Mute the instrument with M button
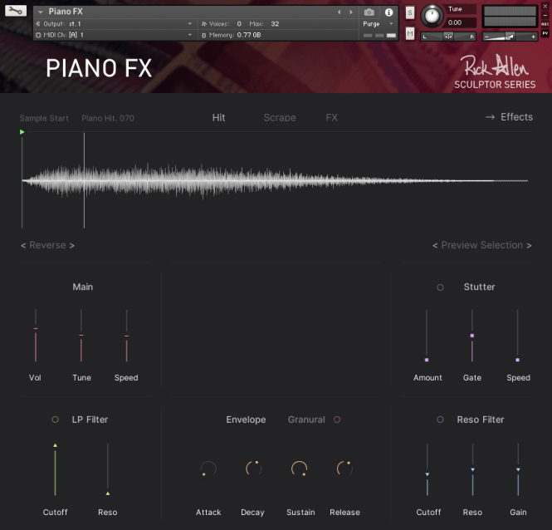Image resolution: width=552 pixels, height=530 pixels. (x=410, y=33)
